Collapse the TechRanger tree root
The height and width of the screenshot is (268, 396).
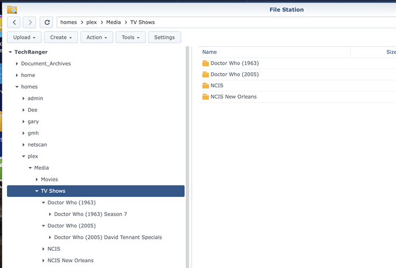coord(10,52)
